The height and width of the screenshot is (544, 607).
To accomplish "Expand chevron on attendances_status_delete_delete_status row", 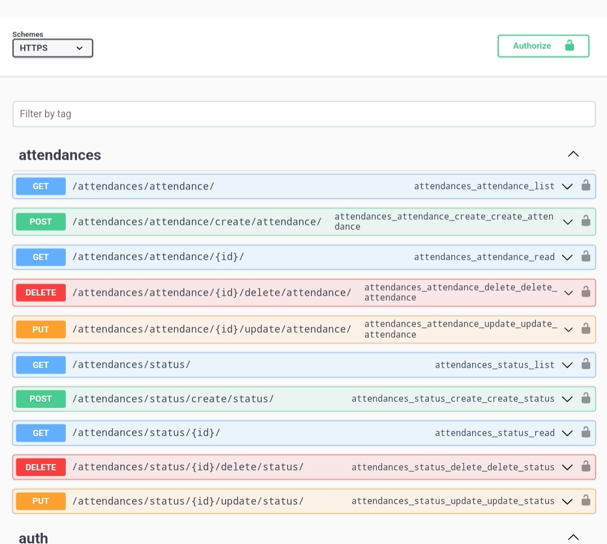I will coord(568,467).
